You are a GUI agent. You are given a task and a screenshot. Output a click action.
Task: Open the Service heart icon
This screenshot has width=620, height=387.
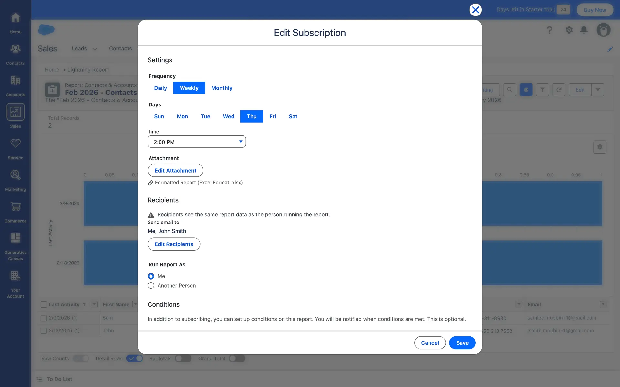(15, 148)
